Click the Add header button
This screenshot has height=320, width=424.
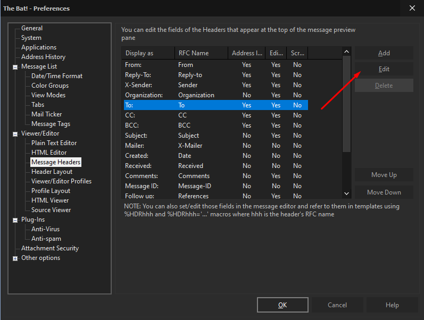click(x=384, y=53)
